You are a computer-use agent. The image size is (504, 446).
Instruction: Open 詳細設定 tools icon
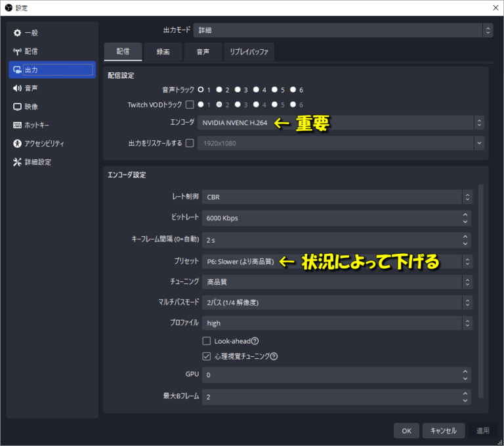point(17,162)
